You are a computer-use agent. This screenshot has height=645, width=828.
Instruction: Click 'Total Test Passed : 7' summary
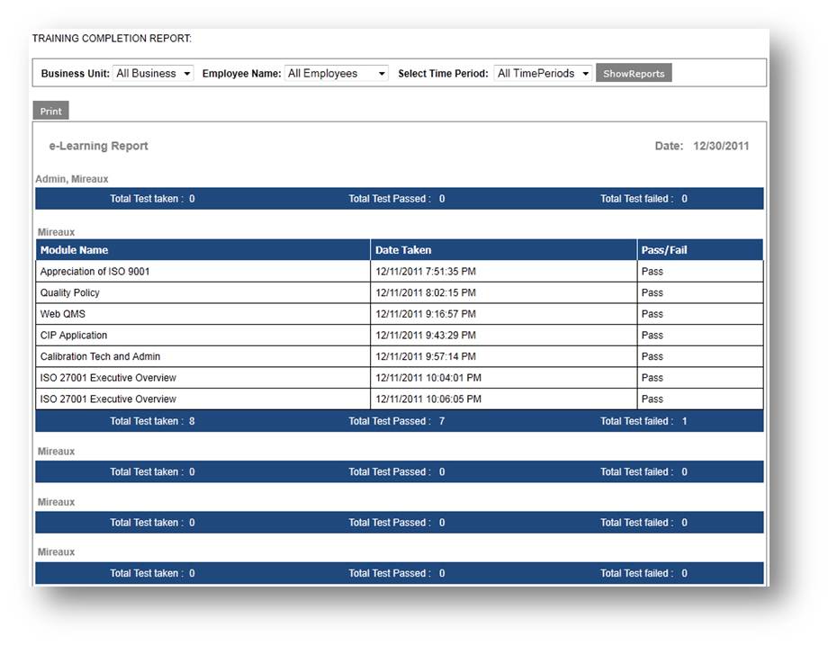point(397,421)
